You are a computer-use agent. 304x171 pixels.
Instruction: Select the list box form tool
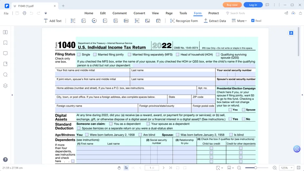point(116,21)
